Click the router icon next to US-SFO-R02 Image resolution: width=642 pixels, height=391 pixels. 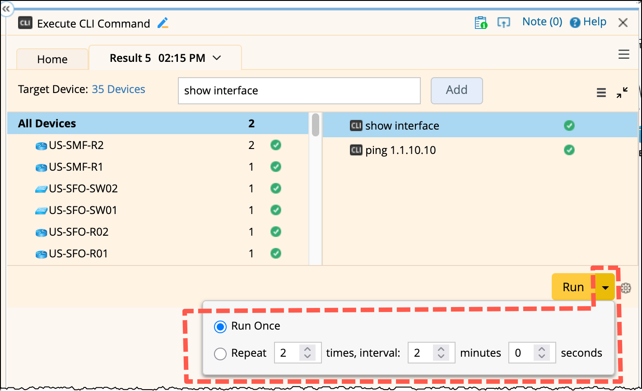tap(42, 233)
